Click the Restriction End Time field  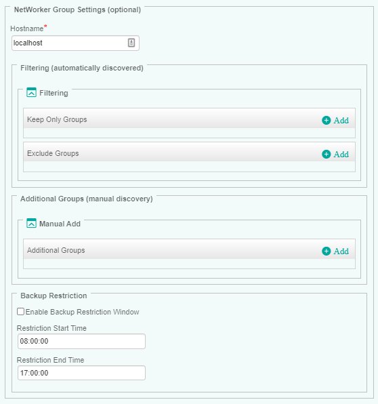(x=81, y=373)
